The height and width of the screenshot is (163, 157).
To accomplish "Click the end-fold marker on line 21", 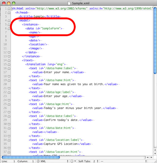I will point(9,88).
